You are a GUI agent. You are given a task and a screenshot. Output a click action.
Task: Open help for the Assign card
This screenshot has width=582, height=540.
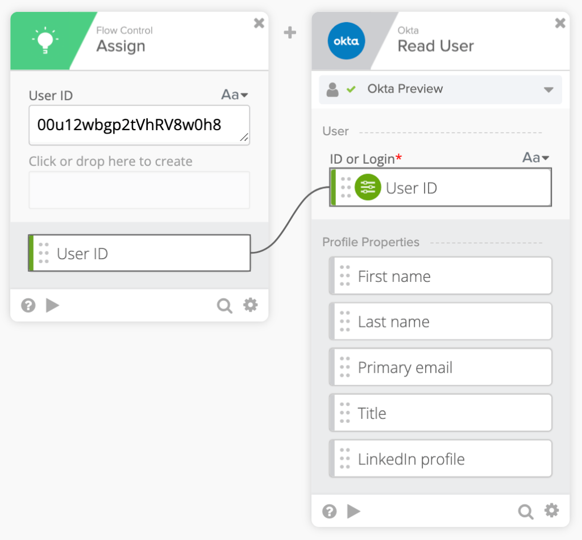click(x=28, y=306)
